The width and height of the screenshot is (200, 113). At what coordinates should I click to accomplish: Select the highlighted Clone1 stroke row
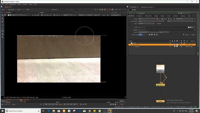[162, 45]
